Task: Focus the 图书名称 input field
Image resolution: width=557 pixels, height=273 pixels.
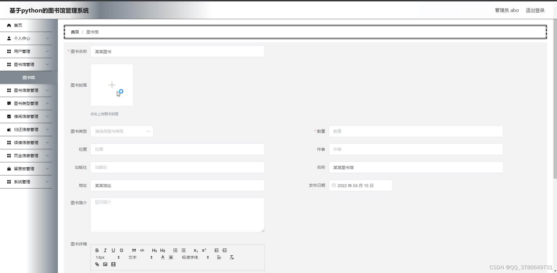Action: click(177, 51)
